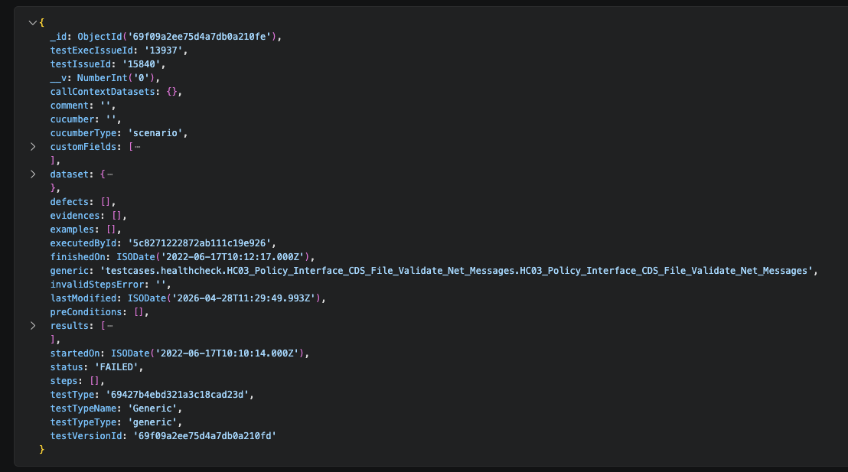Viewport: 848px width, 472px height.
Task: Click the ellipsis inside the results array
Action: coord(109,325)
